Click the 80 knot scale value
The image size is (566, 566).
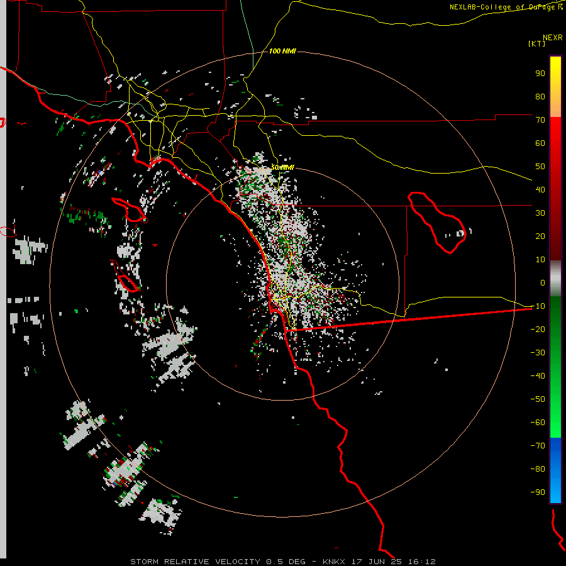(540, 97)
